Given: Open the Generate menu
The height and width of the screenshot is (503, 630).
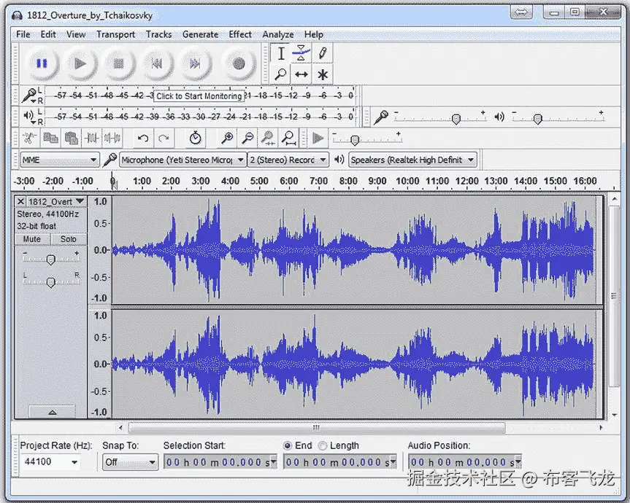Looking at the screenshot, I should point(200,34).
